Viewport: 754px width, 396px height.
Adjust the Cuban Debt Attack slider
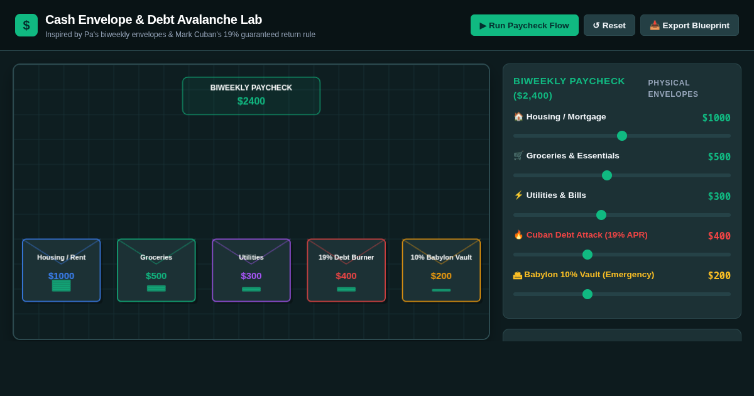[x=622, y=255]
